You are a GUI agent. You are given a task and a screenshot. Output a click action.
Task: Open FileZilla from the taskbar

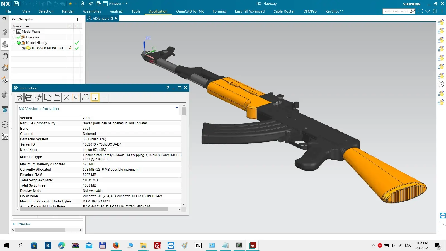[157, 245]
